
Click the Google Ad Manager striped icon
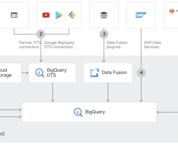pyautogui.click(x=72, y=15)
